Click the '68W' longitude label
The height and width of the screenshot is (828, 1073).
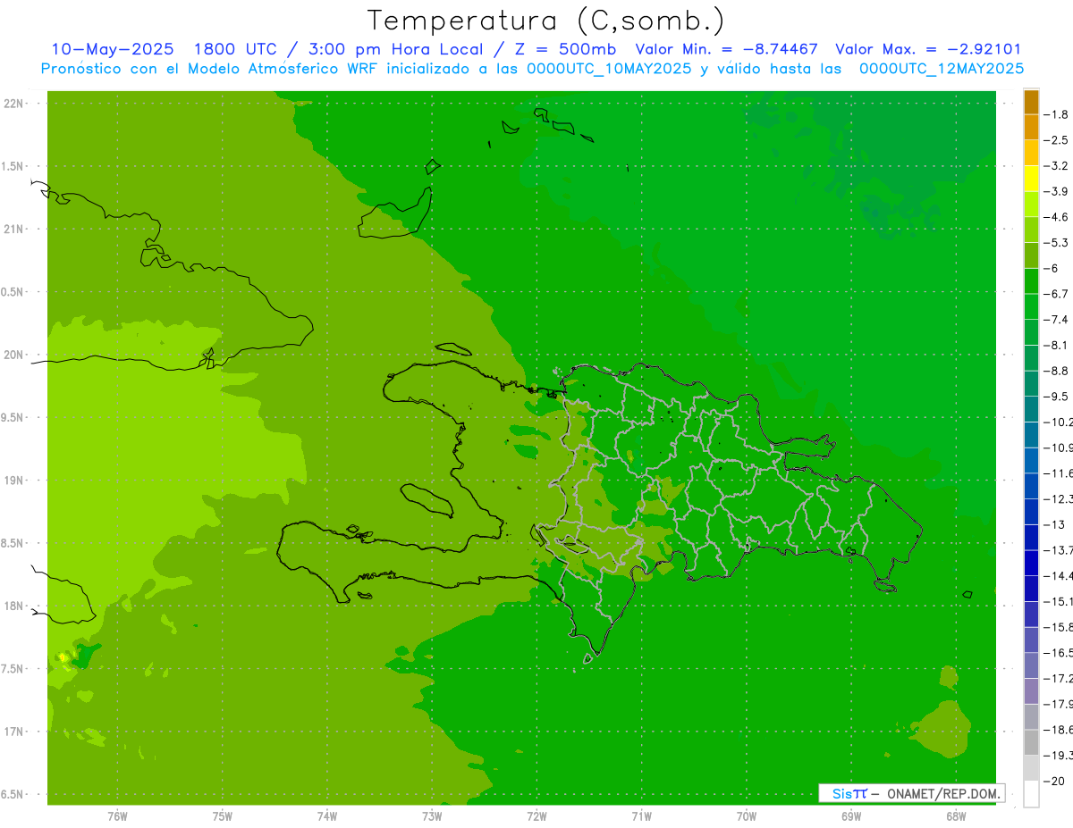click(956, 815)
